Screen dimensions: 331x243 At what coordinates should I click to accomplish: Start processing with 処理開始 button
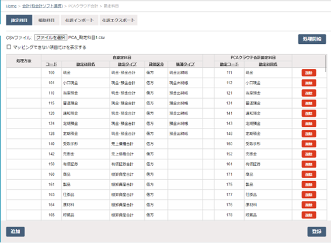[312, 39]
